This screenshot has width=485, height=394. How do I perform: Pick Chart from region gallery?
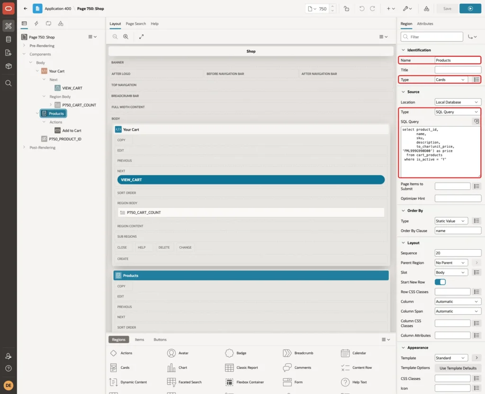click(177, 367)
